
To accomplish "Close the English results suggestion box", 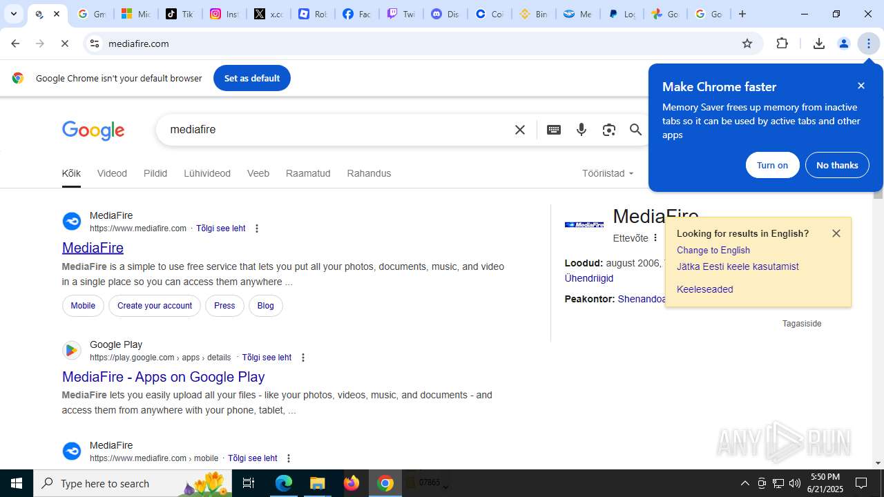I will point(836,233).
